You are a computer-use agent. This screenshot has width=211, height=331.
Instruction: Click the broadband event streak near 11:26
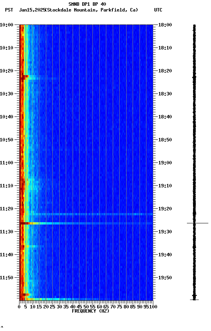point(86,224)
